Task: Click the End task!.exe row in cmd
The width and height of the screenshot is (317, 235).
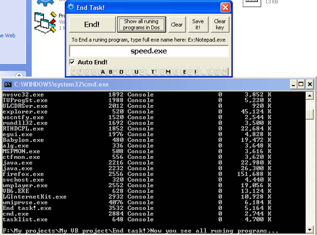Action: (x=137, y=208)
